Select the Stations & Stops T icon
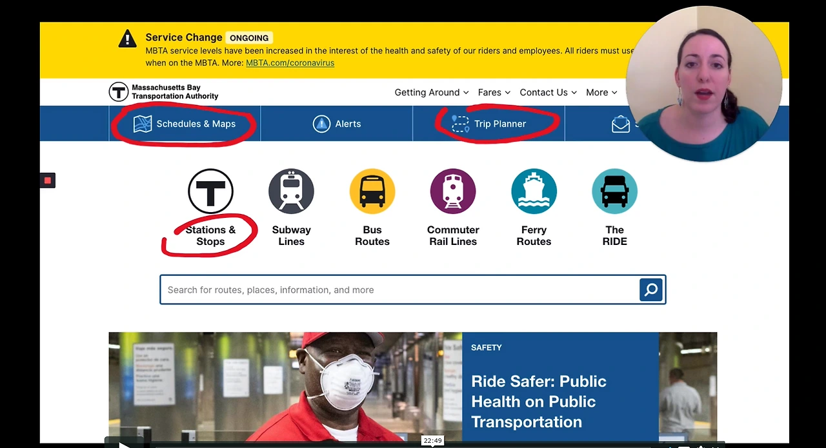Image resolution: width=826 pixels, height=448 pixels. pyautogui.click(x=210, y=191)
